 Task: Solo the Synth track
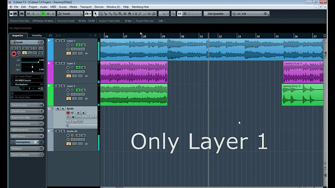pos(63,108)
